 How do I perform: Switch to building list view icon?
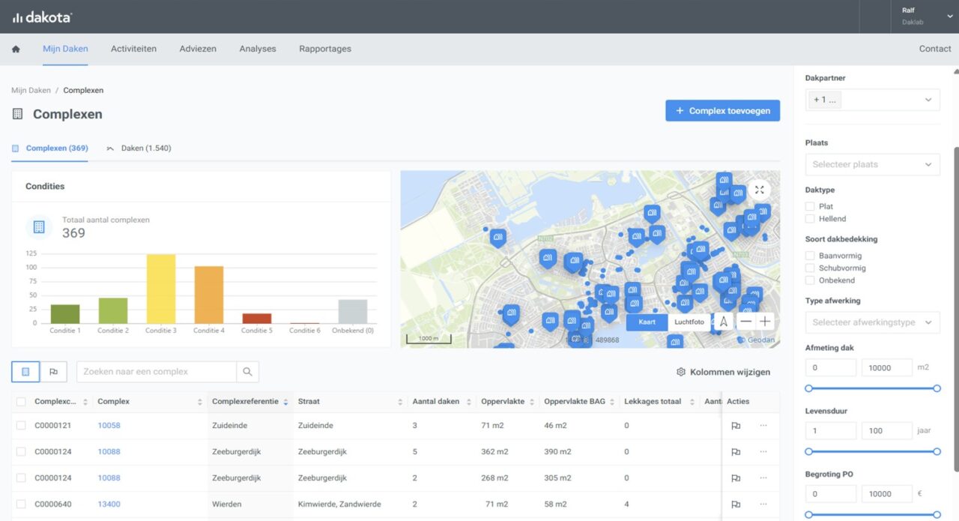[25, 371]
